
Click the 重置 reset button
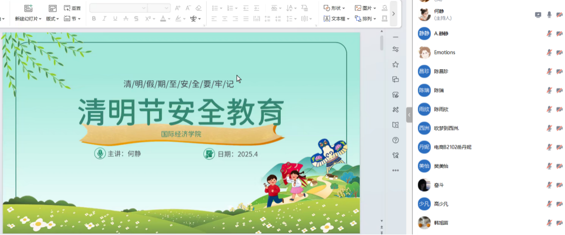(72, 9)
